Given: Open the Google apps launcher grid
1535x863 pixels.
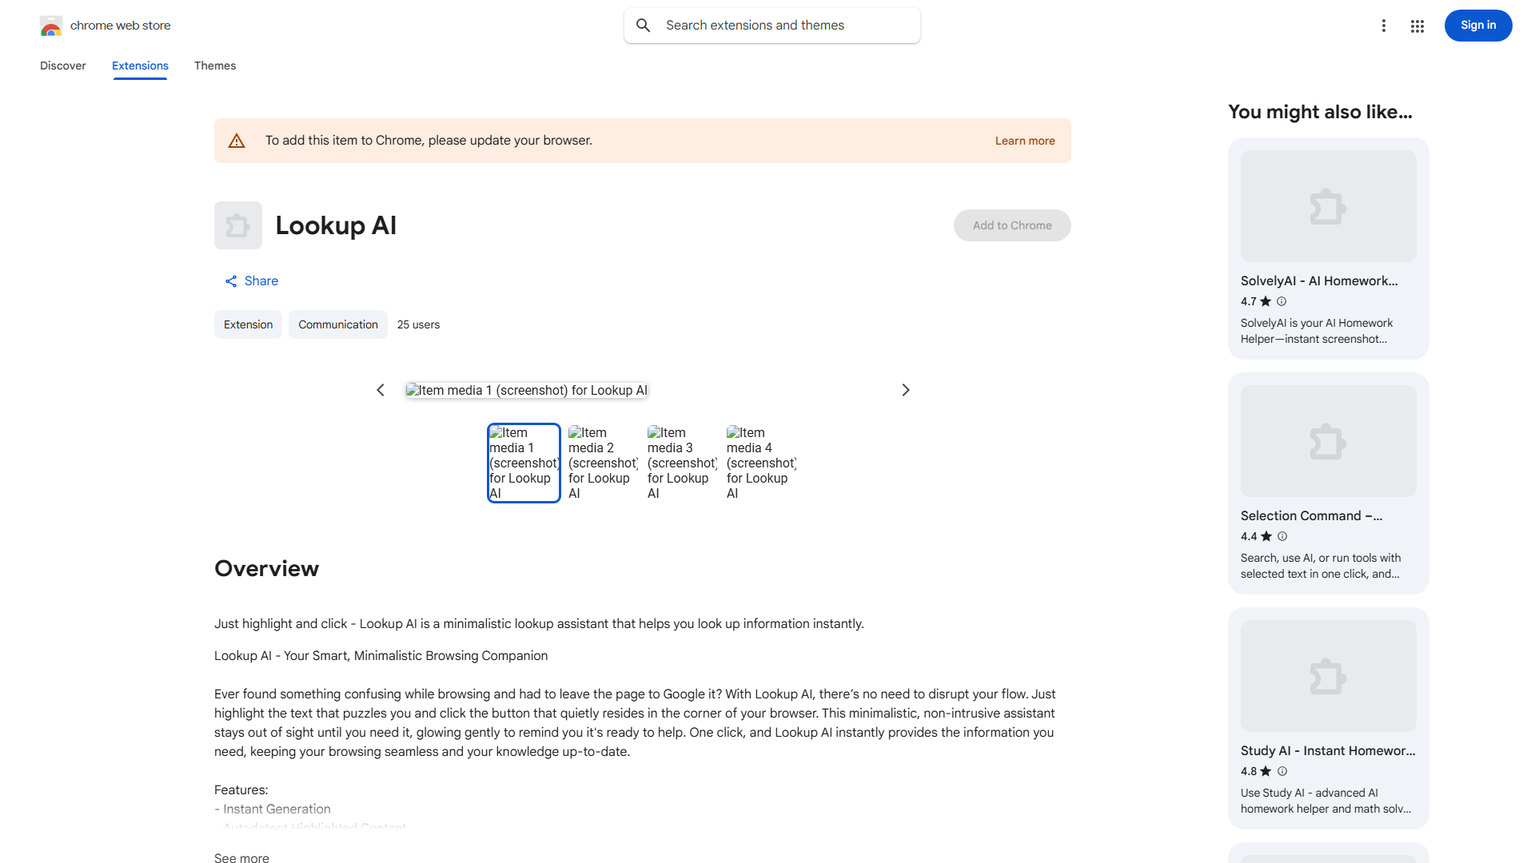Looking at the screenshot, I should (x=1417, y=26).
